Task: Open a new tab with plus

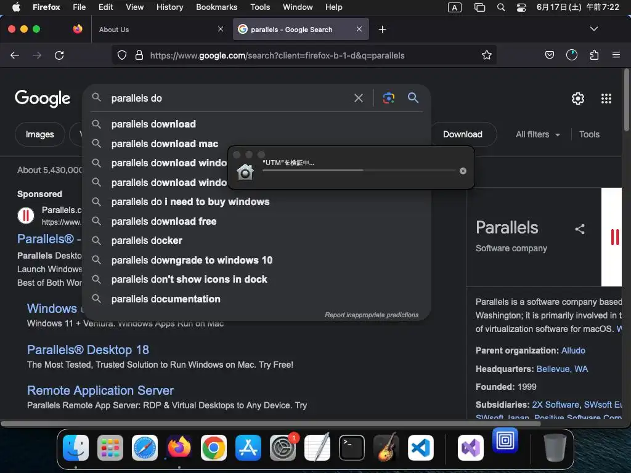Action: (x=382, y=30)
